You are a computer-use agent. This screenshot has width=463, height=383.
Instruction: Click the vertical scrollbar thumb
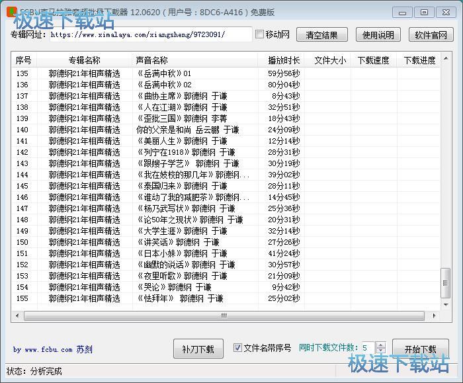tap(446, 283)
